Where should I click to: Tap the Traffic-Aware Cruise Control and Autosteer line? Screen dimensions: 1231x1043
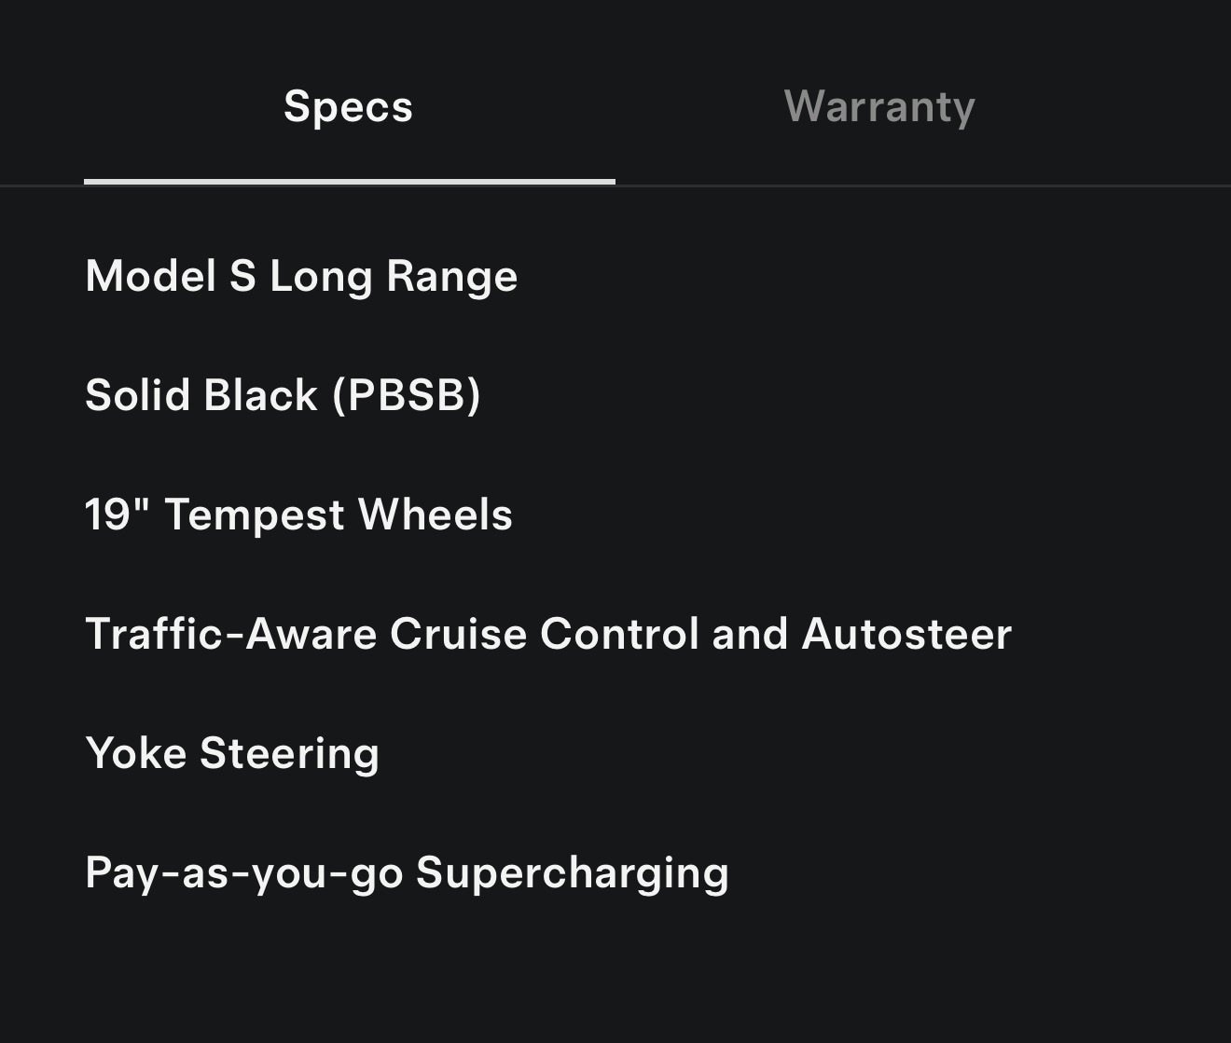(x=547, y=634)
